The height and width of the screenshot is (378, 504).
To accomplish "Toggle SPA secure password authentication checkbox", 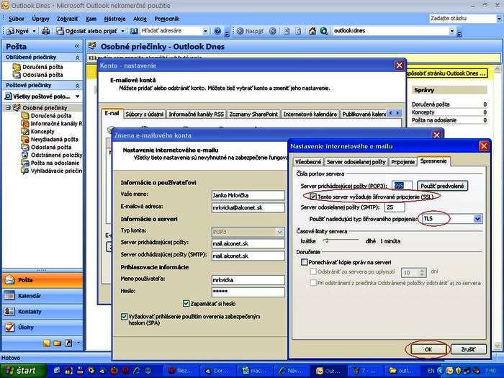I will (124, 317).
